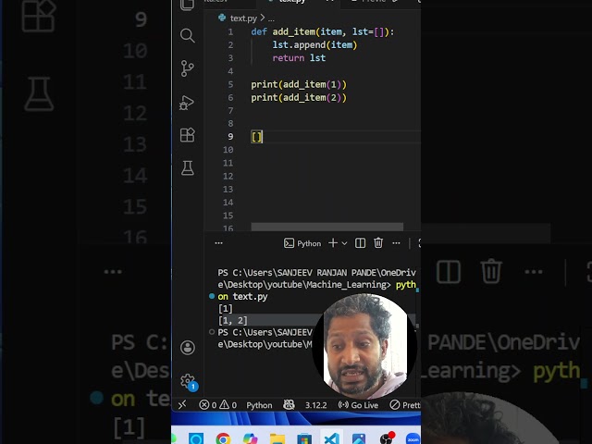Click line number 9 in the gutter
592x444 pixels.
pos(230,137)
